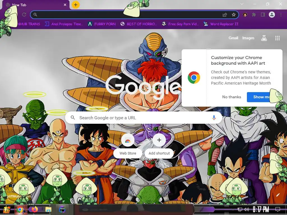
Task: Start voice search with the microphone icon
Action: coord(214,118)
